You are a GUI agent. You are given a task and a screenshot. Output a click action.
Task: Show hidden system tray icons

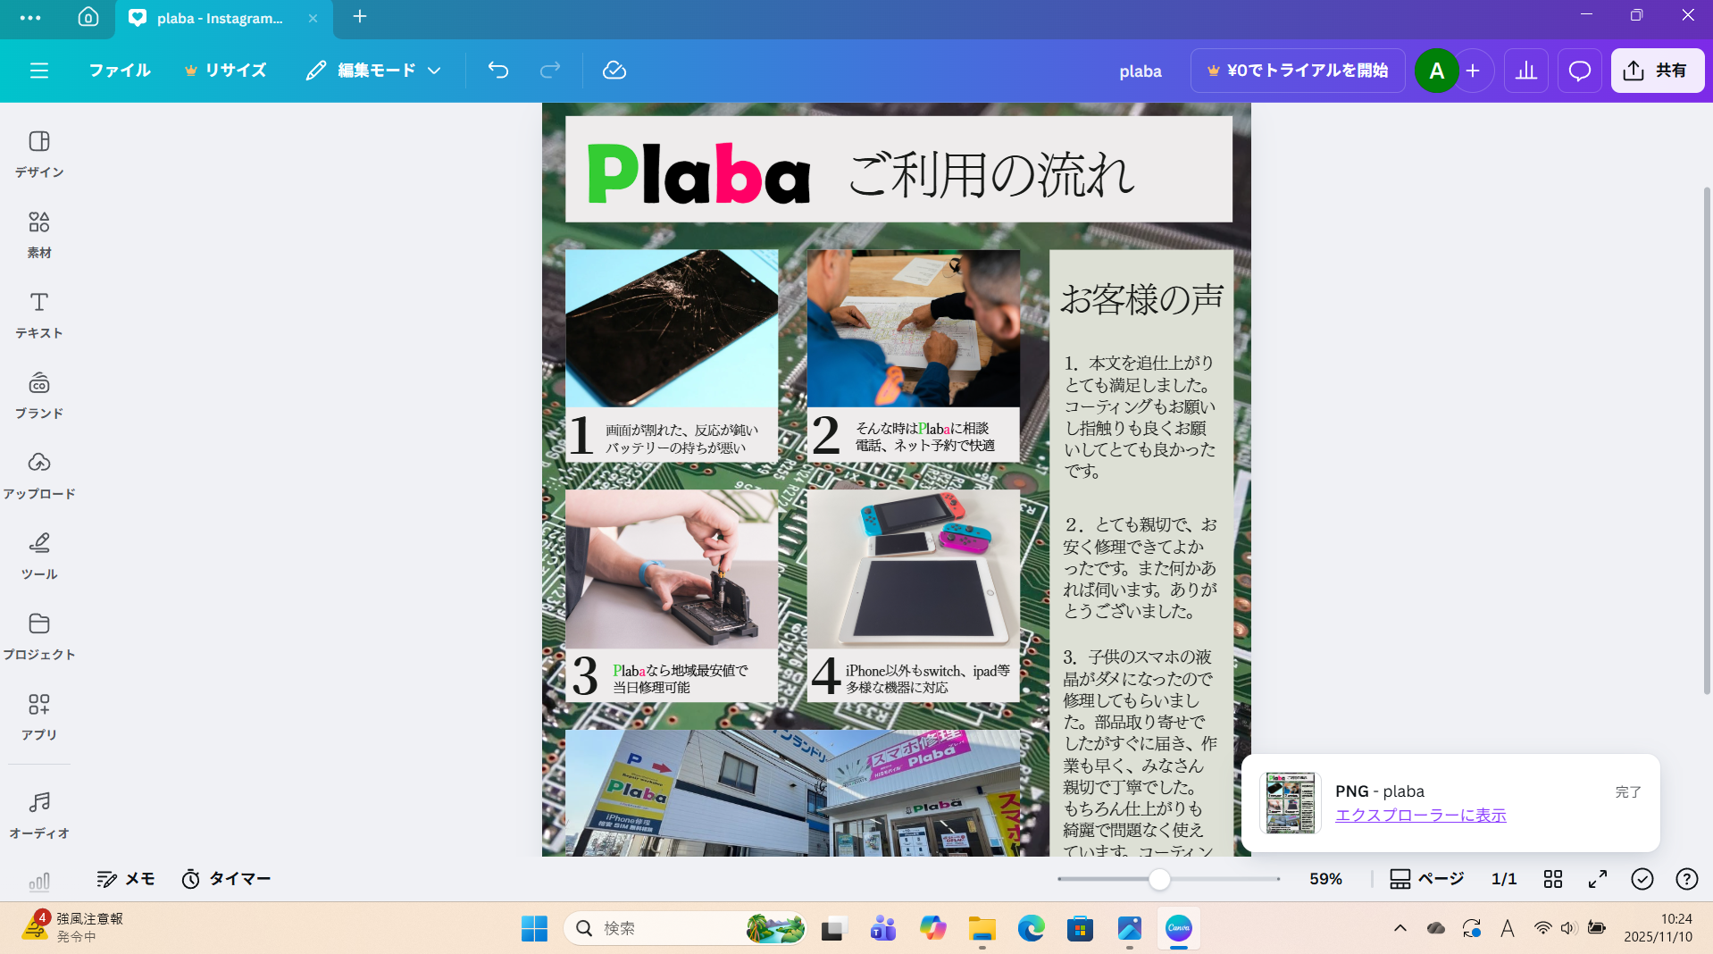point(1400,928)
